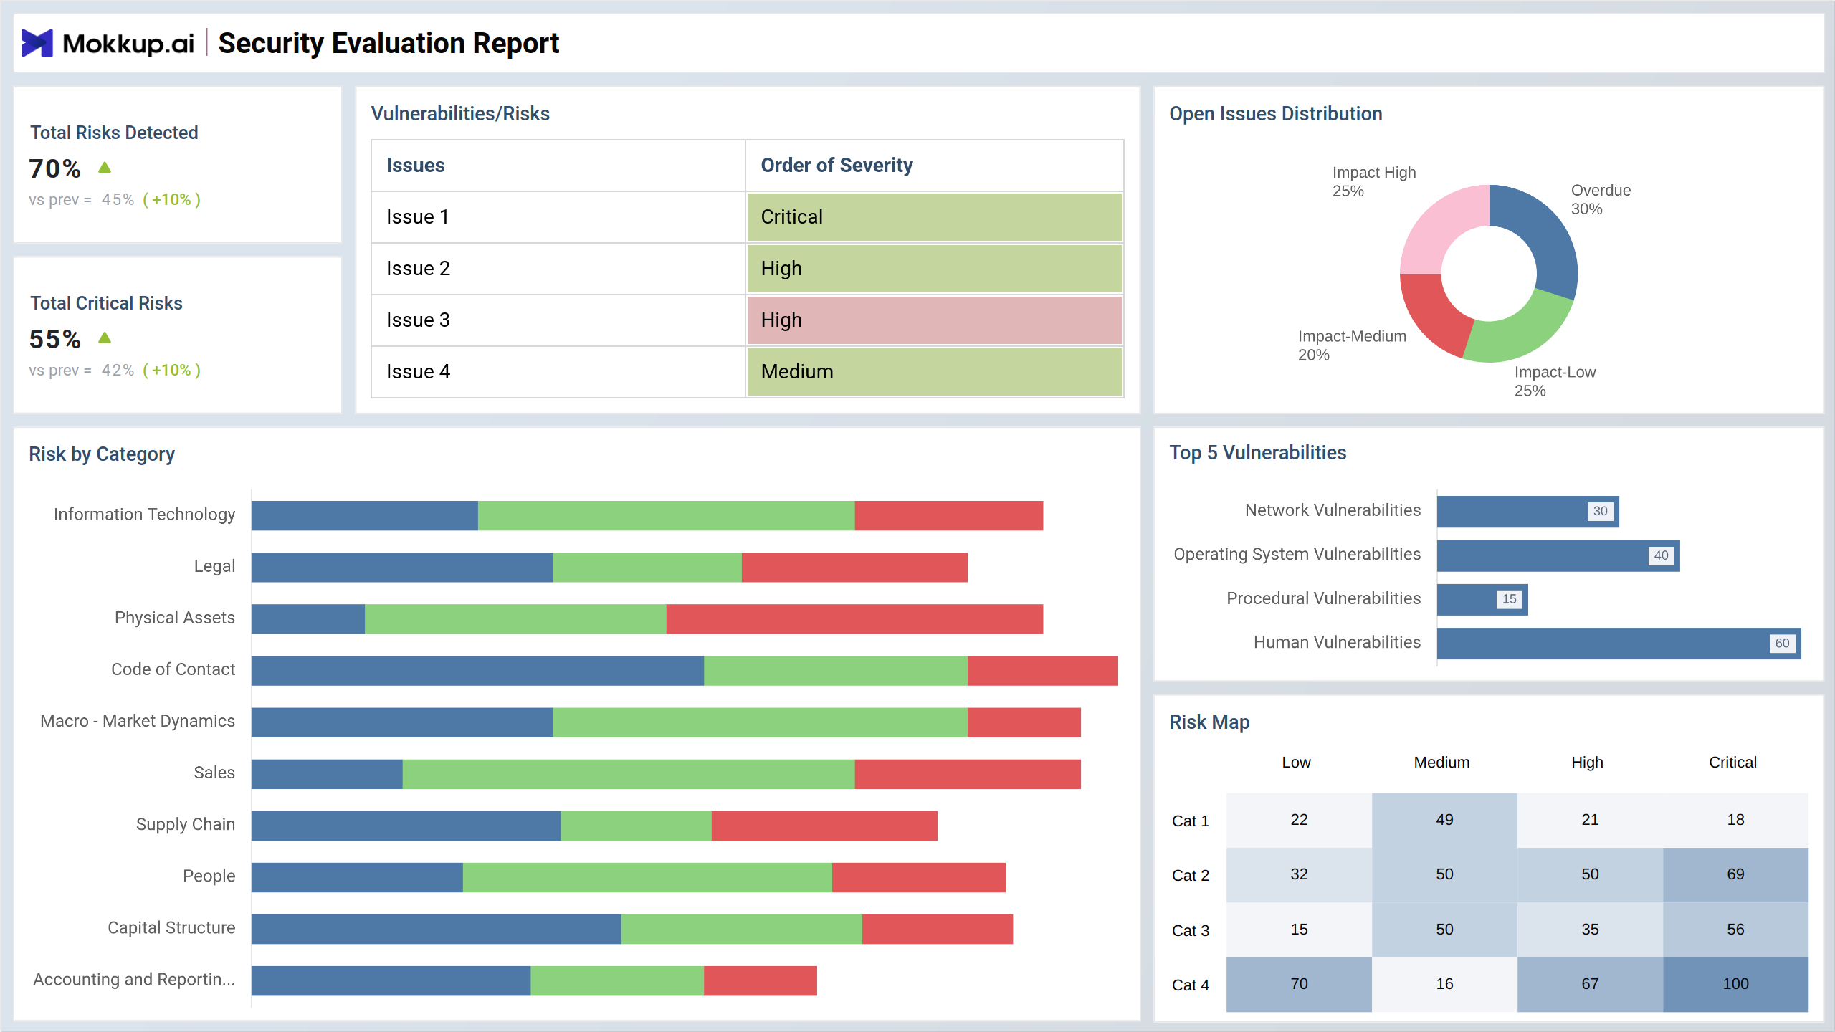1835x1032 pixels.
Task: Click the green segment of People bar
Action: point(647,877)
